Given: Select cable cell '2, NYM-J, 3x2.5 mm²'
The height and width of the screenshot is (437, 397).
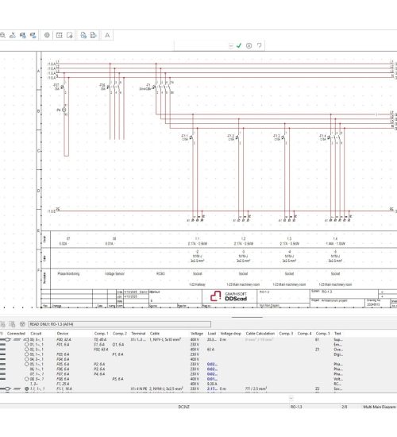Looking at the screenshot, I should click(x=166, y=389).
